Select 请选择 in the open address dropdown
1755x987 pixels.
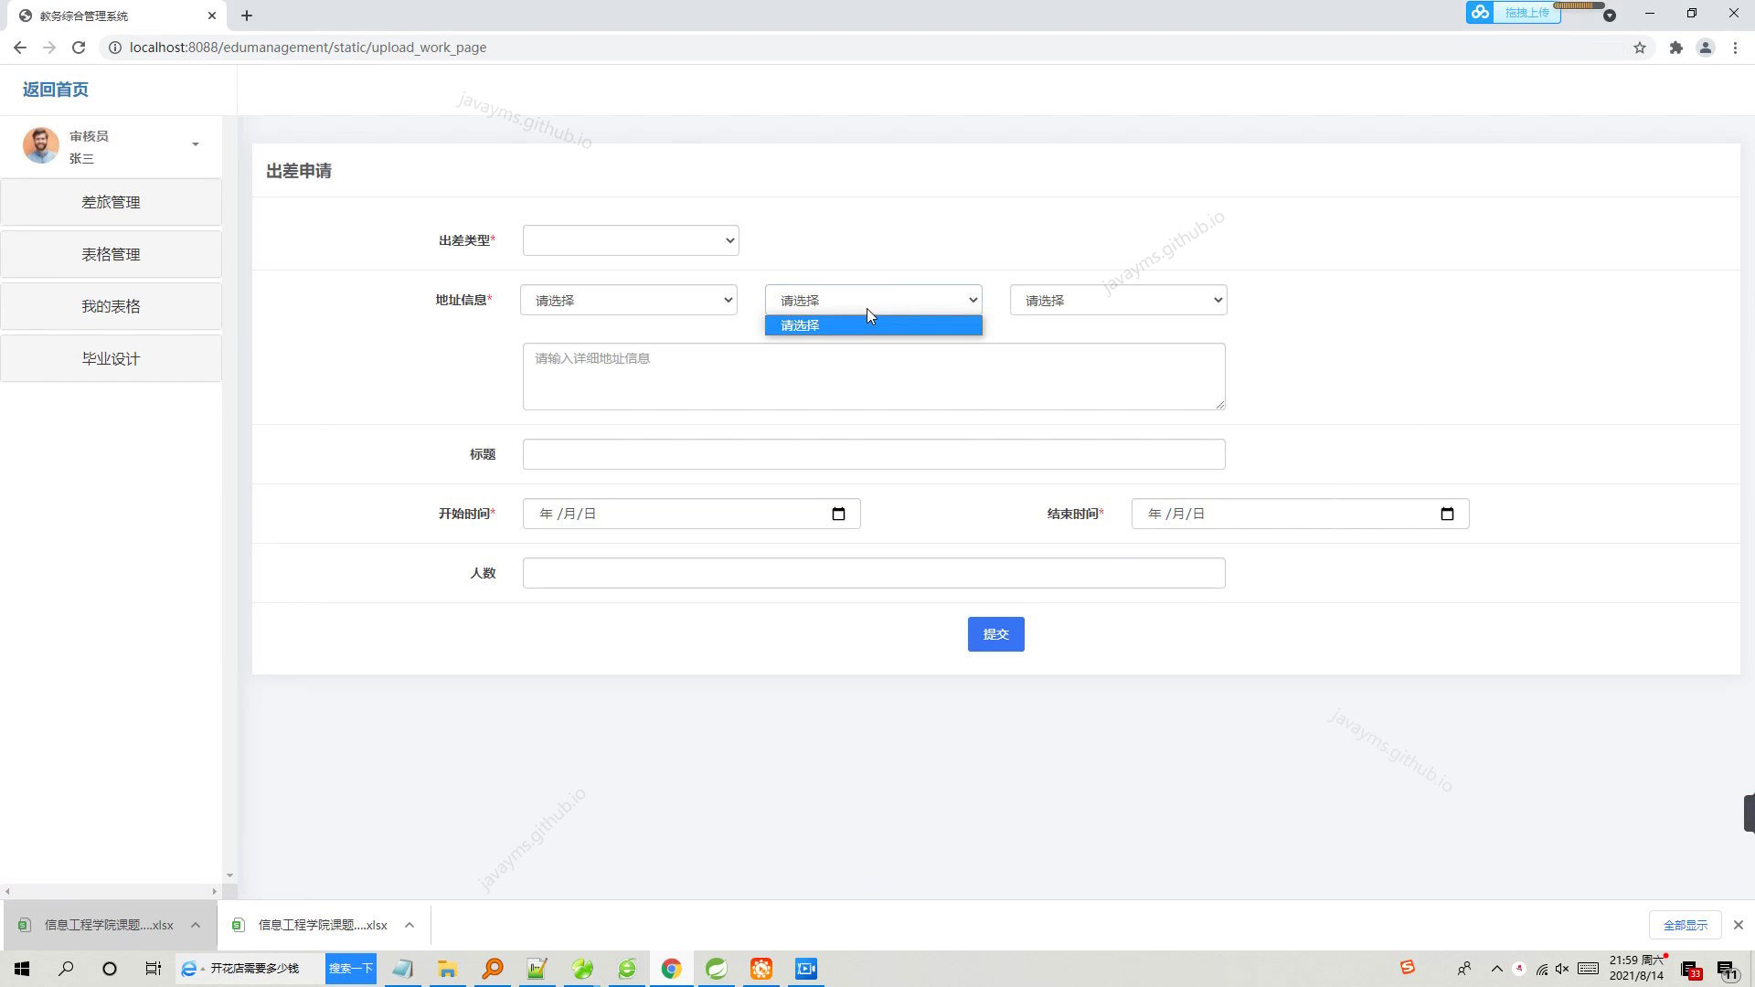pyautogui.click(x=873, y=324)
